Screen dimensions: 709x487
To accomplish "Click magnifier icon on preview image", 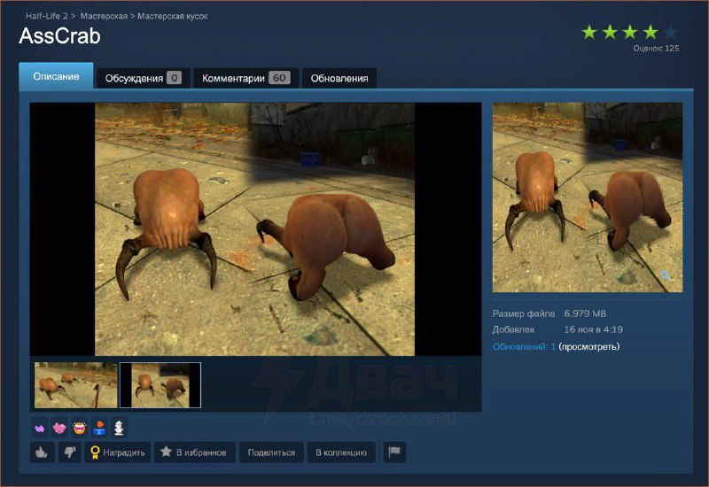I will click(x=666, y=275).
